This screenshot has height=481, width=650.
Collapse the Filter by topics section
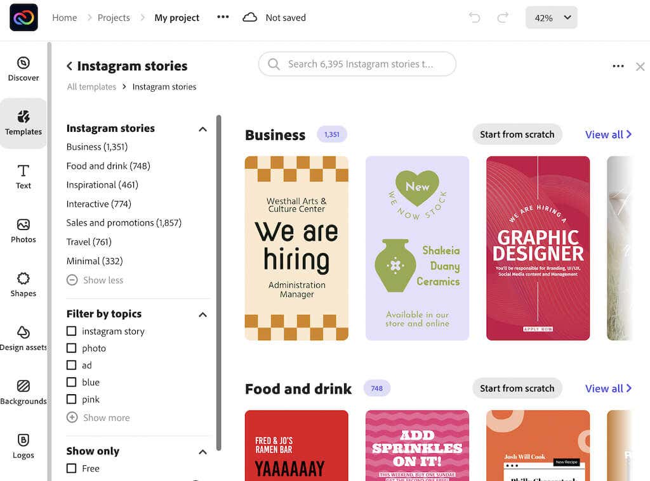202,314
